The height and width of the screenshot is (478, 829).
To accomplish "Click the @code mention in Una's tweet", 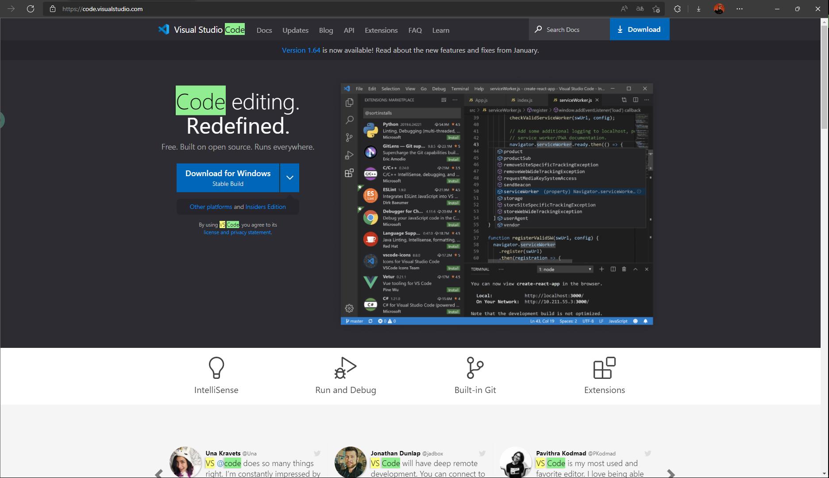I will click(x=229, y=463).
